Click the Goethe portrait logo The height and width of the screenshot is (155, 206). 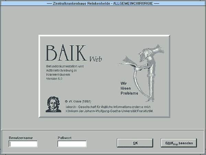coord(53,104)
